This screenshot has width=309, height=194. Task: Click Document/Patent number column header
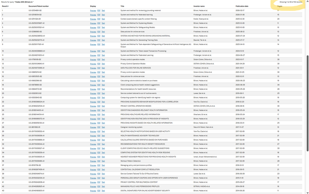click(x=39, y=6)
